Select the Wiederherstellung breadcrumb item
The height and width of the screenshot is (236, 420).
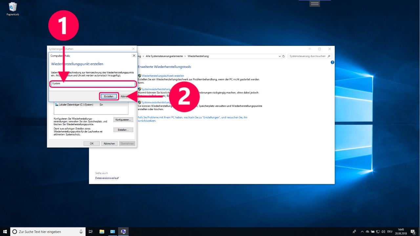[x=198, y=56]
